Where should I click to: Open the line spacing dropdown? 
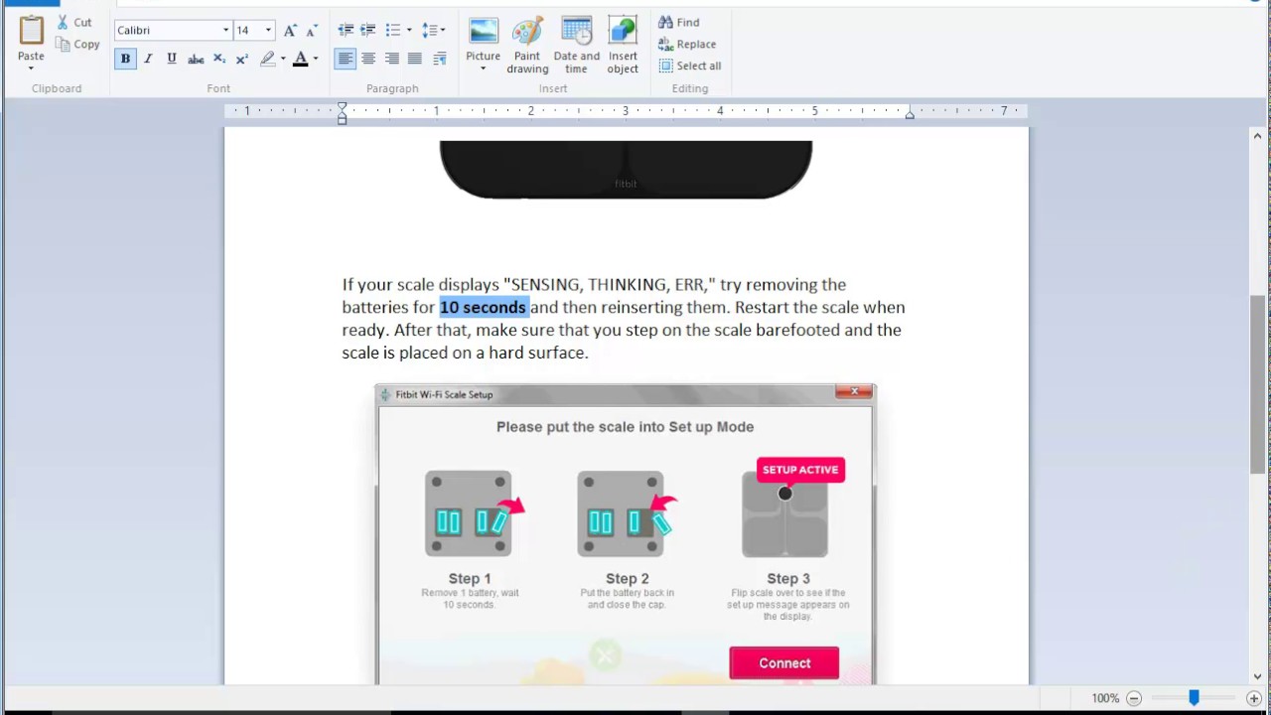point(433,31)
